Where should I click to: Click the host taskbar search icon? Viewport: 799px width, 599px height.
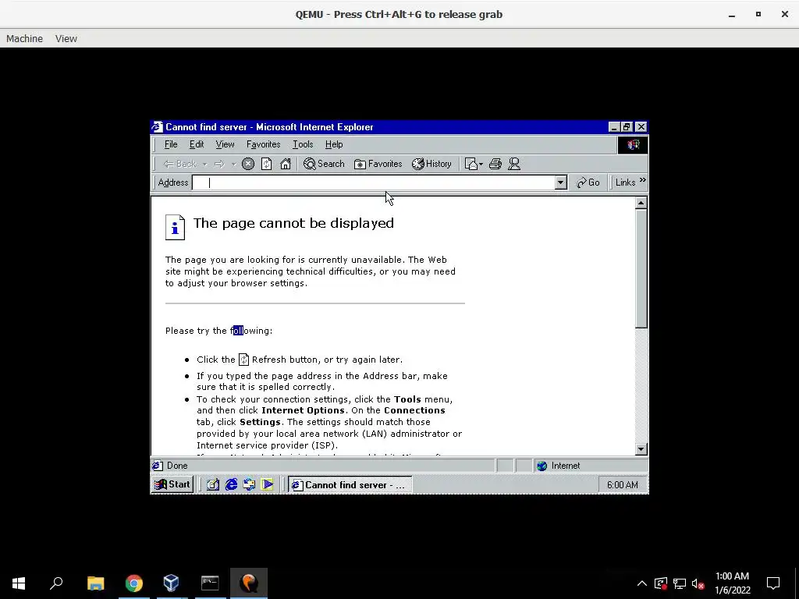56,583
